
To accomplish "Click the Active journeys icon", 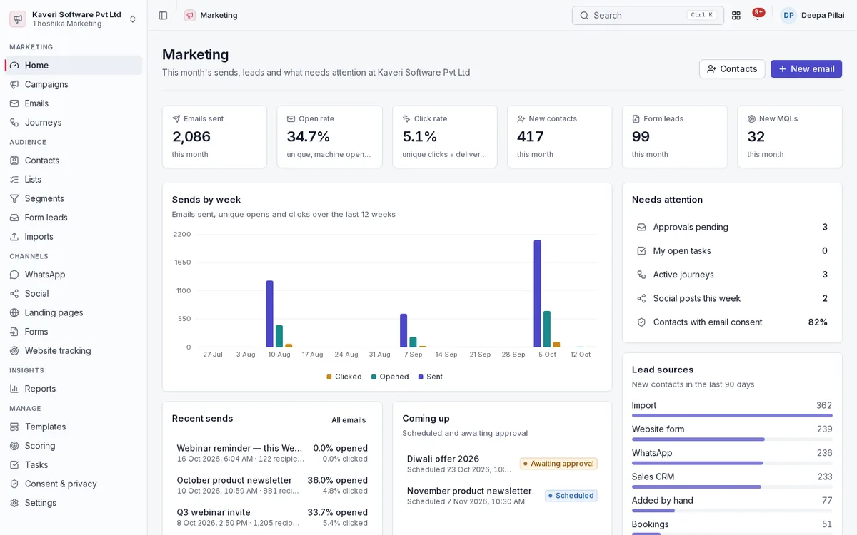I will coord(641,275).
